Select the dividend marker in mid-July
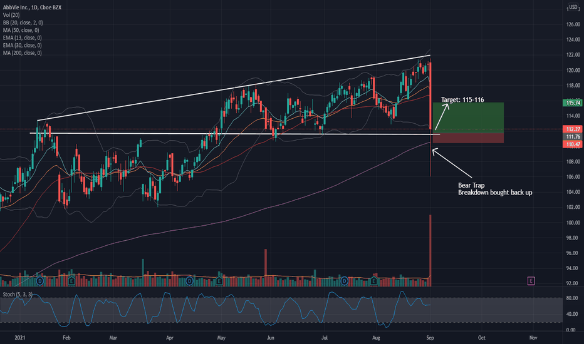Viewport: 584px width, 344px height. click(x=345, y=281)
